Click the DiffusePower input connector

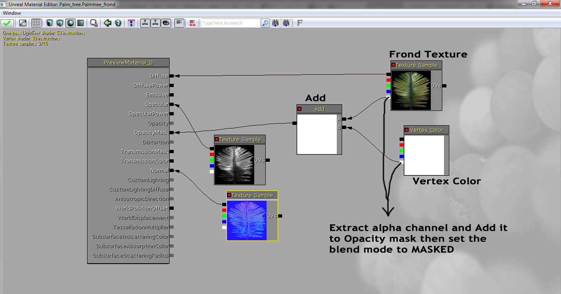click(x=172, y=85)
